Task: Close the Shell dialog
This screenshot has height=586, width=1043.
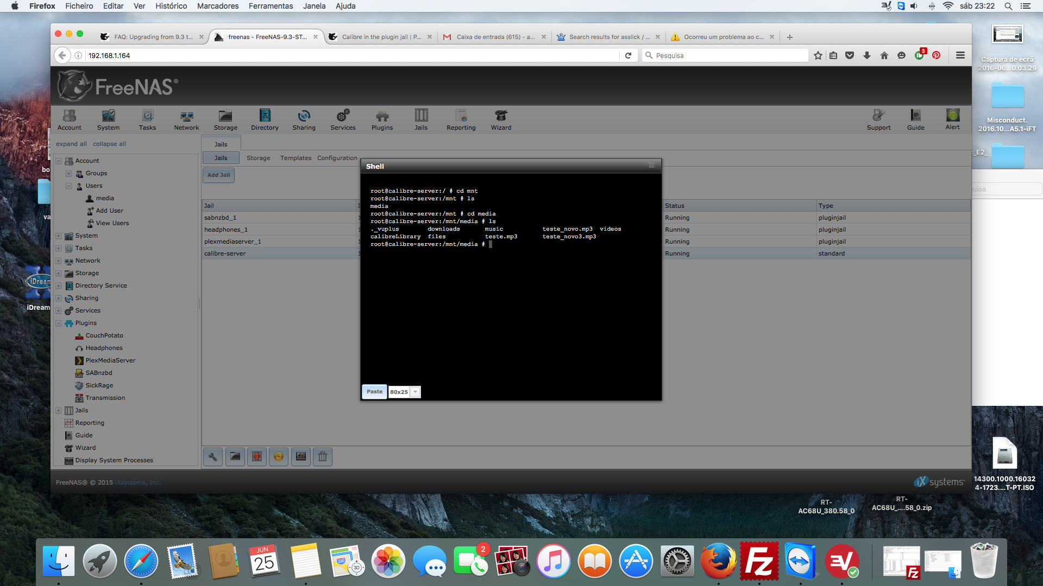Action: tap(651, 166)
